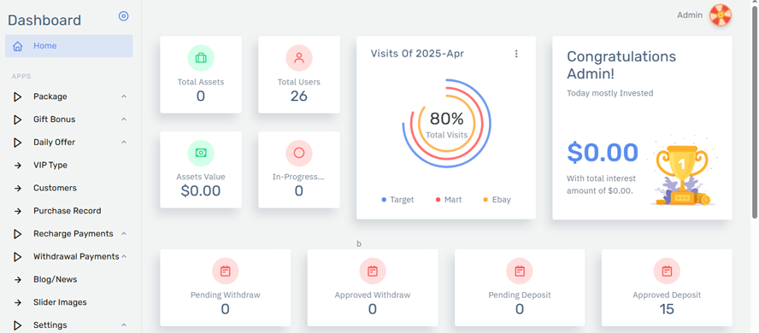This screenshot has height=333, width=759.
Task: Expand the Package menu chevron
Action: pos(124,96)
